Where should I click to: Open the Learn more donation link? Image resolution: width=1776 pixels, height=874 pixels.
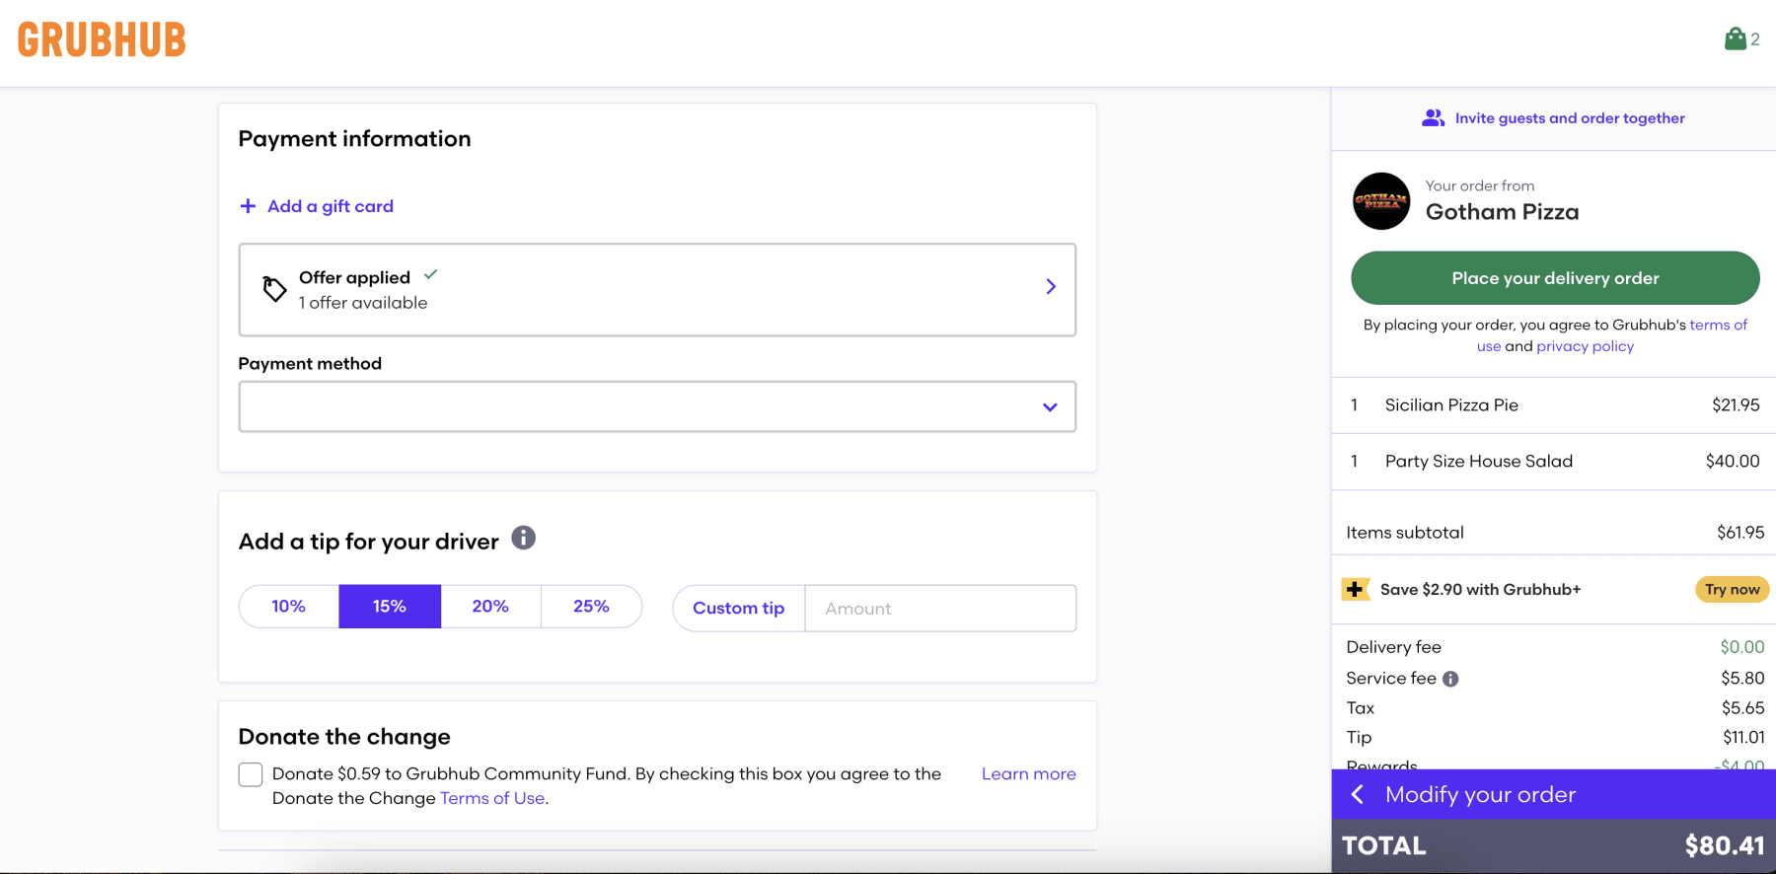(1028, 774)
